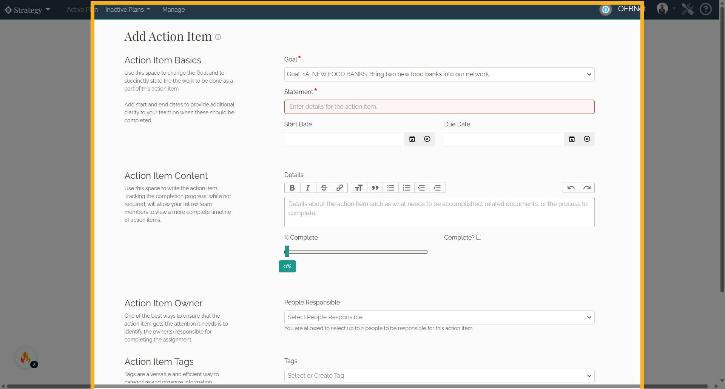Open the People Responsible dropdown
725x389 pixels.
pos(439,317)
